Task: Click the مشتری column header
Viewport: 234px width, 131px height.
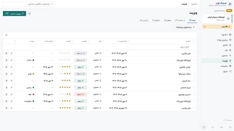Action: coord(188,41)
